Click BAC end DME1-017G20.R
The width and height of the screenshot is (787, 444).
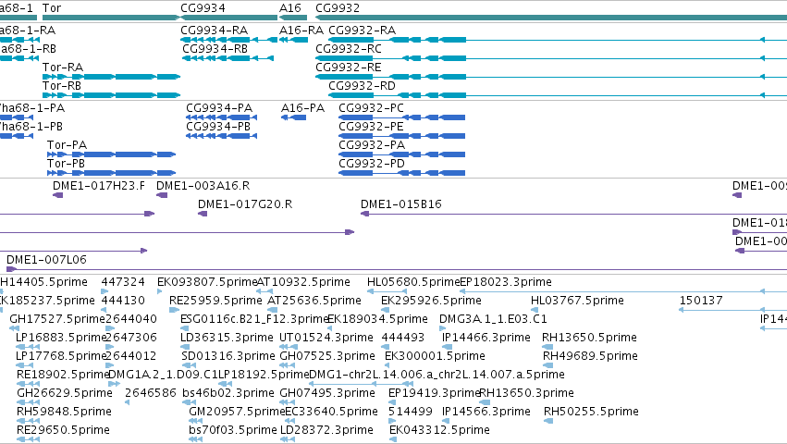click(x=245, y=204)
